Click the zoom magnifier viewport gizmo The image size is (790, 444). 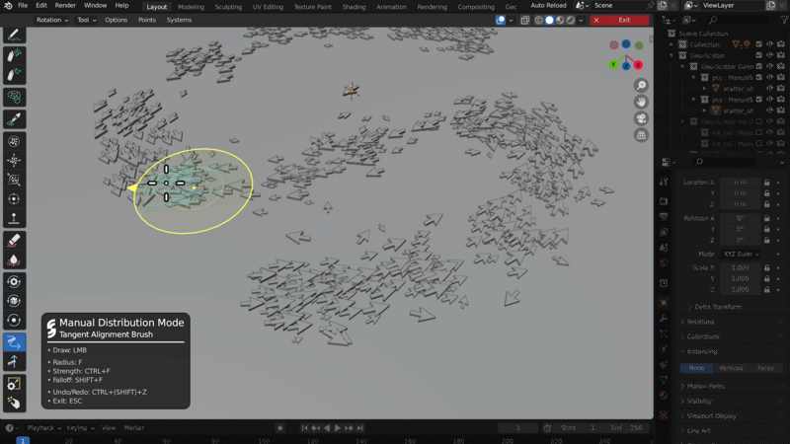pyautogui.click(x=641, y=86)
